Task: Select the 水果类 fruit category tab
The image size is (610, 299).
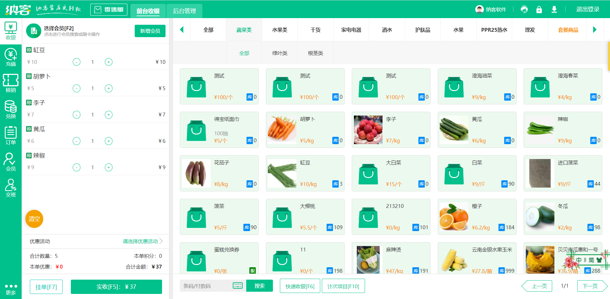Action: pos(280,30)
